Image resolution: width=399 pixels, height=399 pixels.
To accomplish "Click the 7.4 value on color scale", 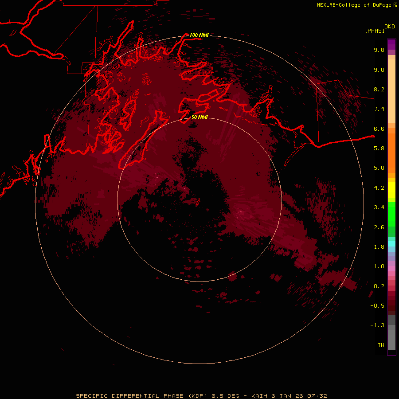I will (x=379, y=109).
